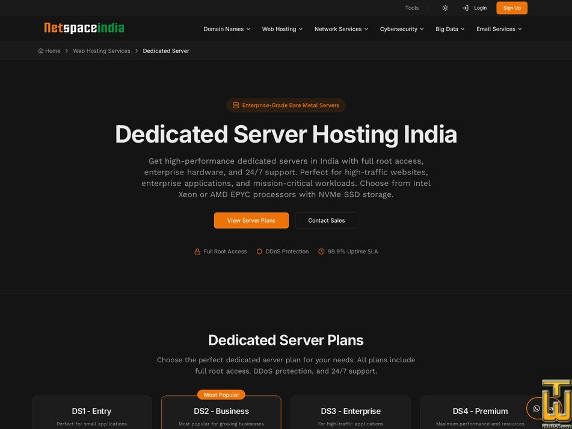Image resolution: width=572 pixels, height=429 pixels.
Task: Expand the Network Services chevron
Action: pos(366,29)
